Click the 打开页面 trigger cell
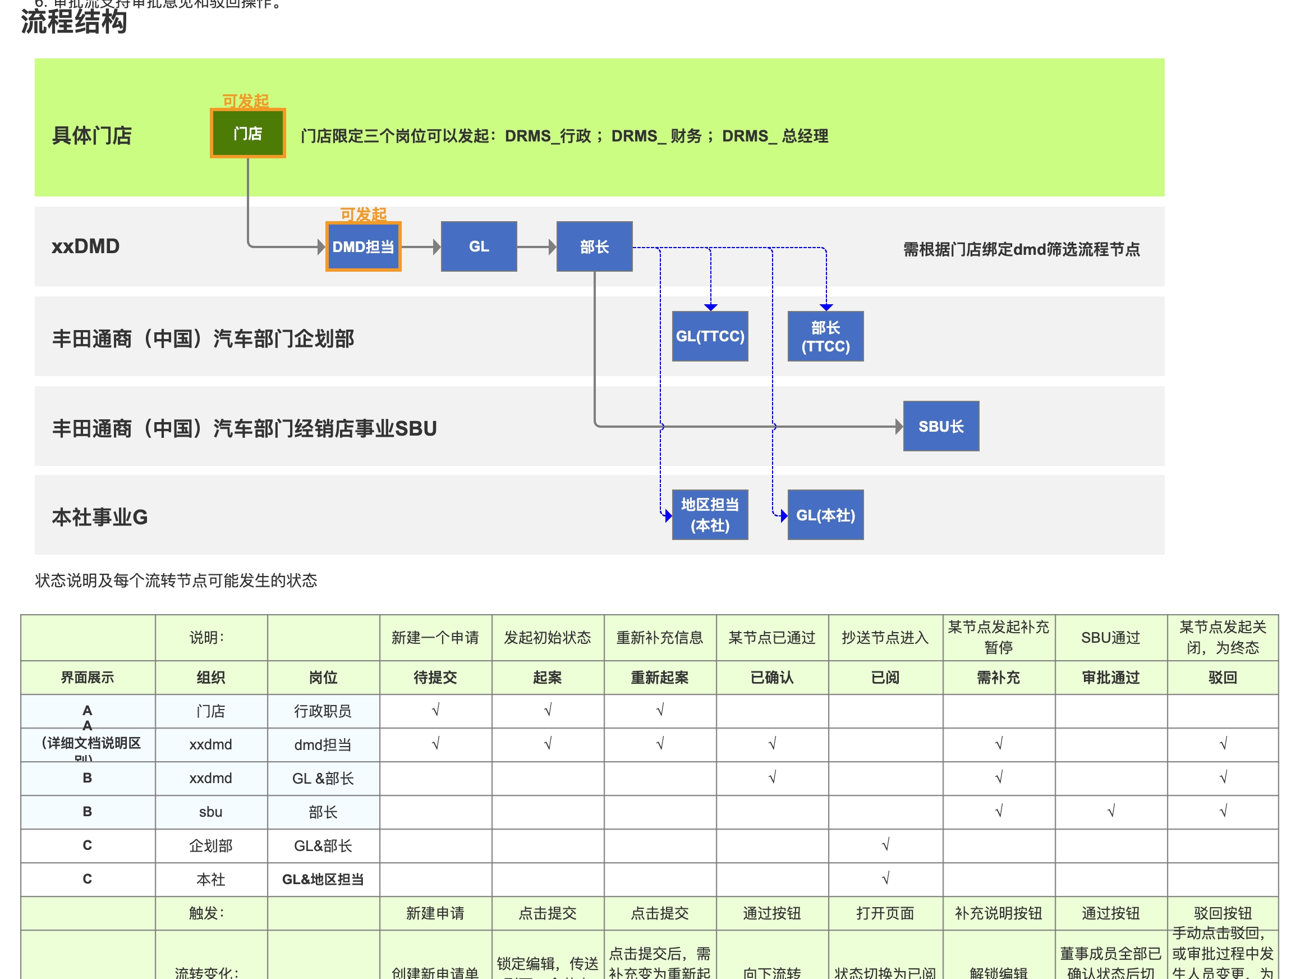 click(885, 913)
